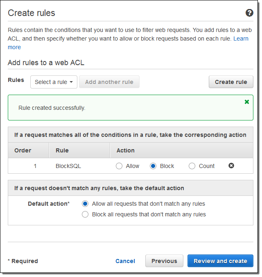Choose the Block action for BlockSQL

[x=154, y=166]
